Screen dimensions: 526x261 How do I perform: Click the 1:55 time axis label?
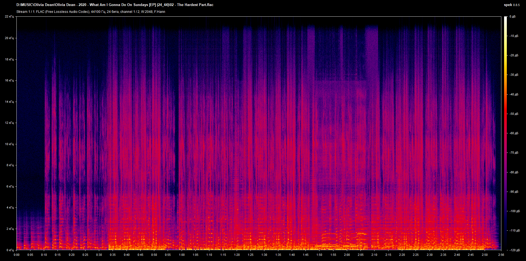[x=333, y=255]
